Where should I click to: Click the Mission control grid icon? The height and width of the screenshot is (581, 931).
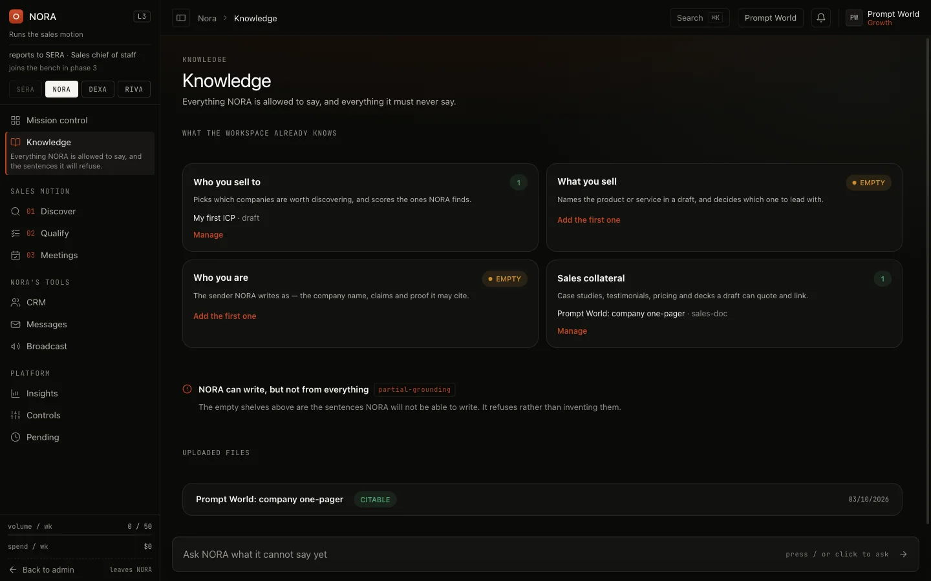(x=16, y=121)
